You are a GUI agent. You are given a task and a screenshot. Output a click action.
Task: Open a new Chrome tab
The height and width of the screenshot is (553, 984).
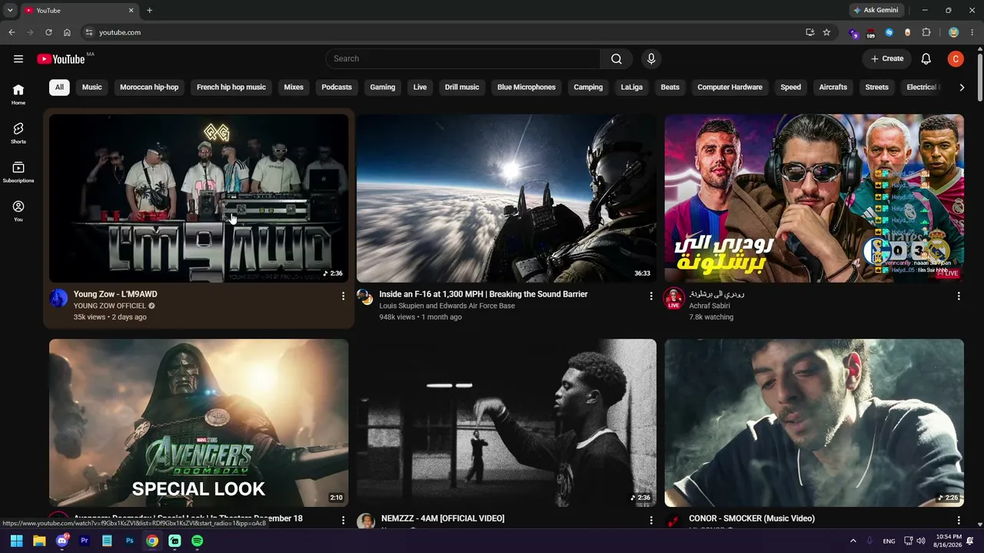[149, 11]
